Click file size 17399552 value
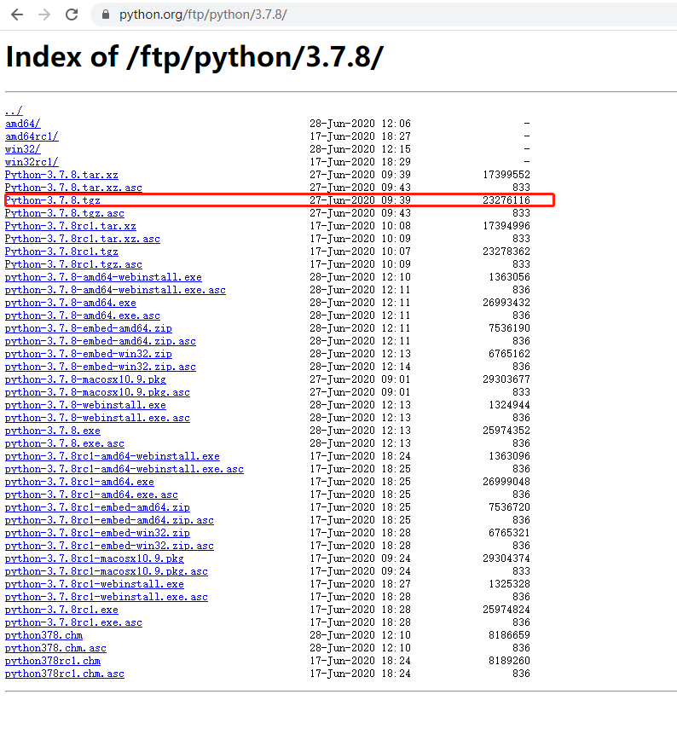This screenshot has height=729, width=677. coord(506,175)
